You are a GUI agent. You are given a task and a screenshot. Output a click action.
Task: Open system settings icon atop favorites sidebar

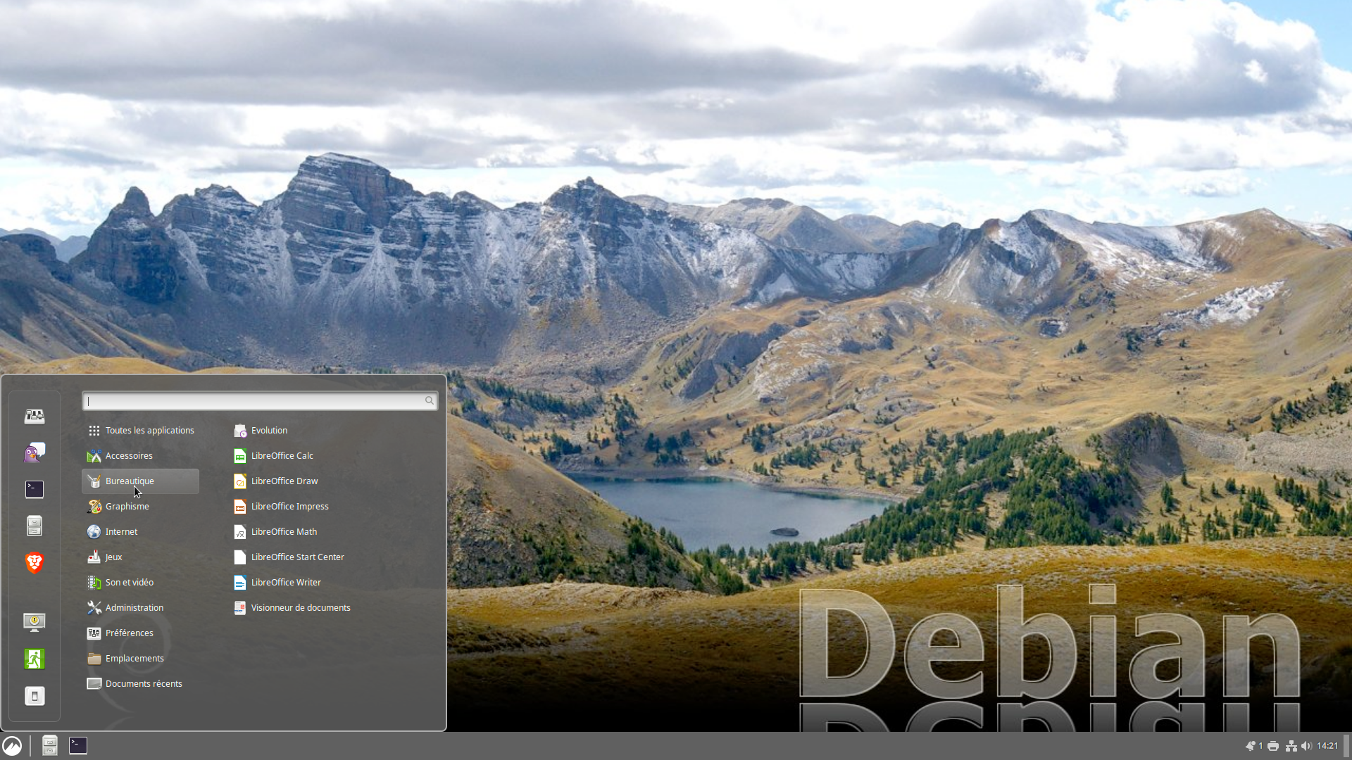coord(34,416)
